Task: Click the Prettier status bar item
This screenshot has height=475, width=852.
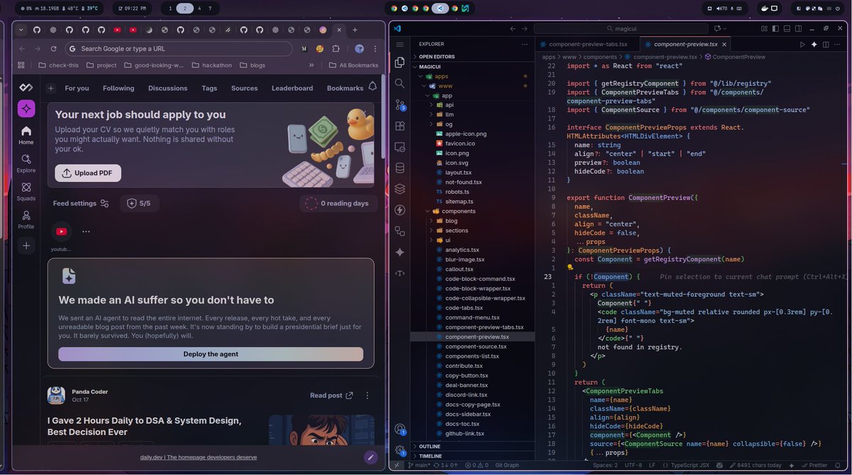Action: 814,465
